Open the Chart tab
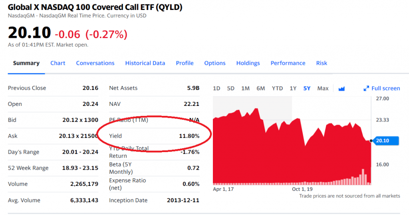Viewport: 409px width, 215px height. tap(58, 63)
